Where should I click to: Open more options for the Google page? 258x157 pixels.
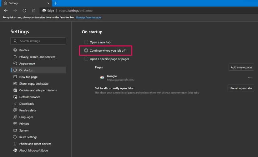(250, 77)
